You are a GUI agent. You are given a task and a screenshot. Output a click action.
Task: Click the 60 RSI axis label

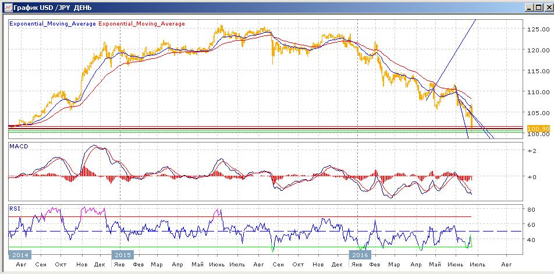point(532,225)
